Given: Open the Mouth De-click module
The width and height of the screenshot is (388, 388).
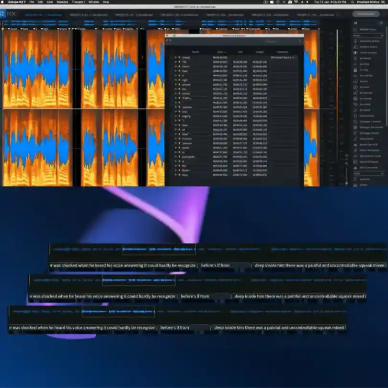Looking at the screenshot, I should (370, 144).
